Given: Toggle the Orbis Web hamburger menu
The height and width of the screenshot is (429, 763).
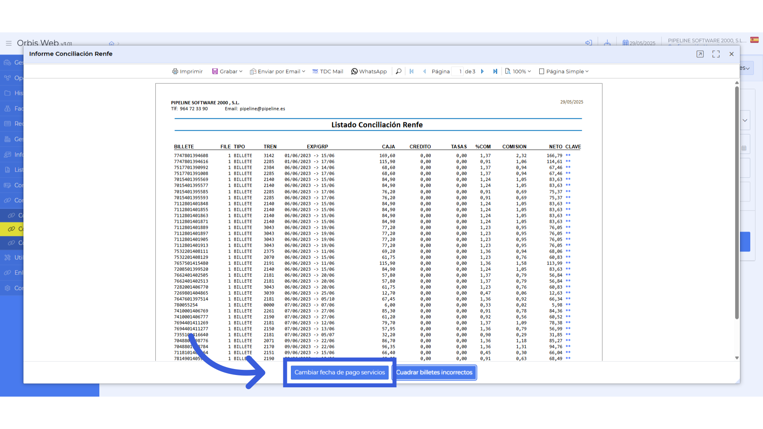Looking at the screenshot, I should (9, 43).
